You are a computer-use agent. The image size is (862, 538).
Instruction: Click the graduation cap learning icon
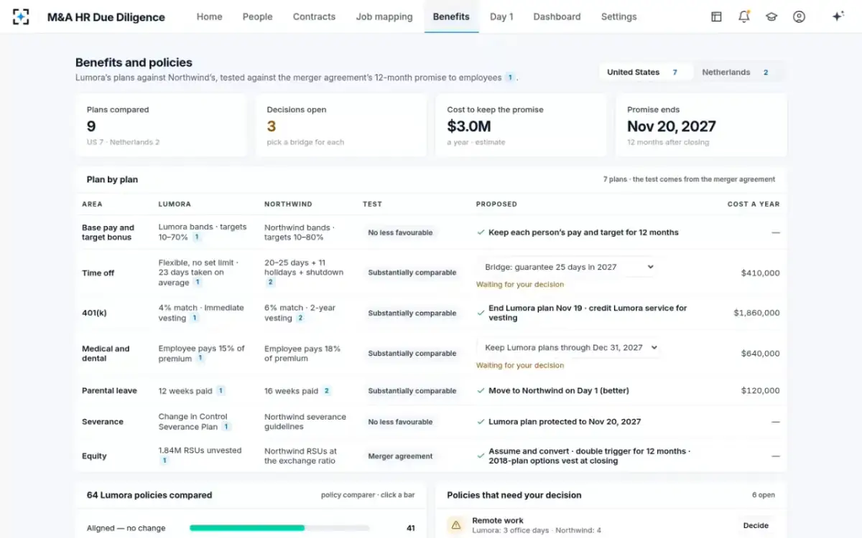(x=771, y=16)
